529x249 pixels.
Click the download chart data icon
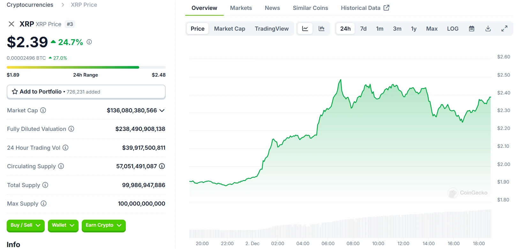point(488,29)
